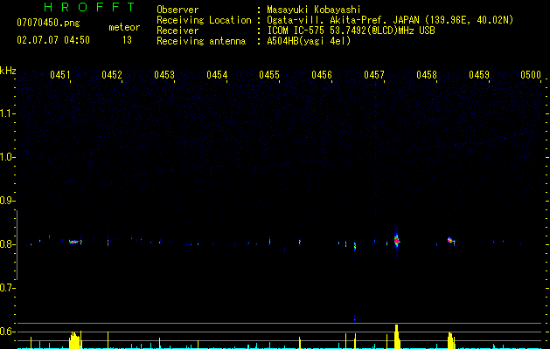Select the filename 07070450.png
Viewport: 550px width, 349px height.
[x=48, y=24]
